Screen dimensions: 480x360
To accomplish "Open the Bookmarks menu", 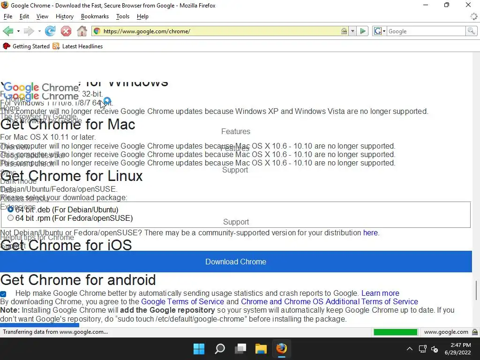I will pyautogui.click(x=95, y=16).
